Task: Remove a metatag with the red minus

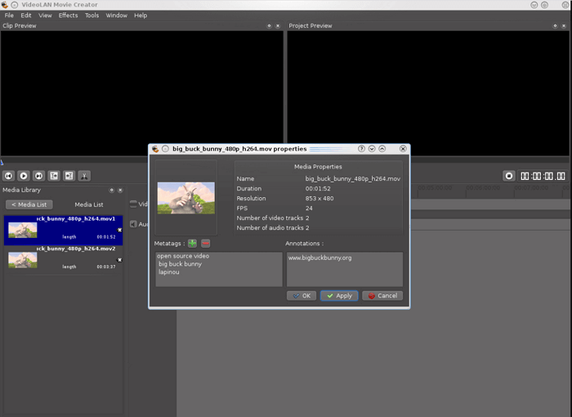Action: point(205,243)
